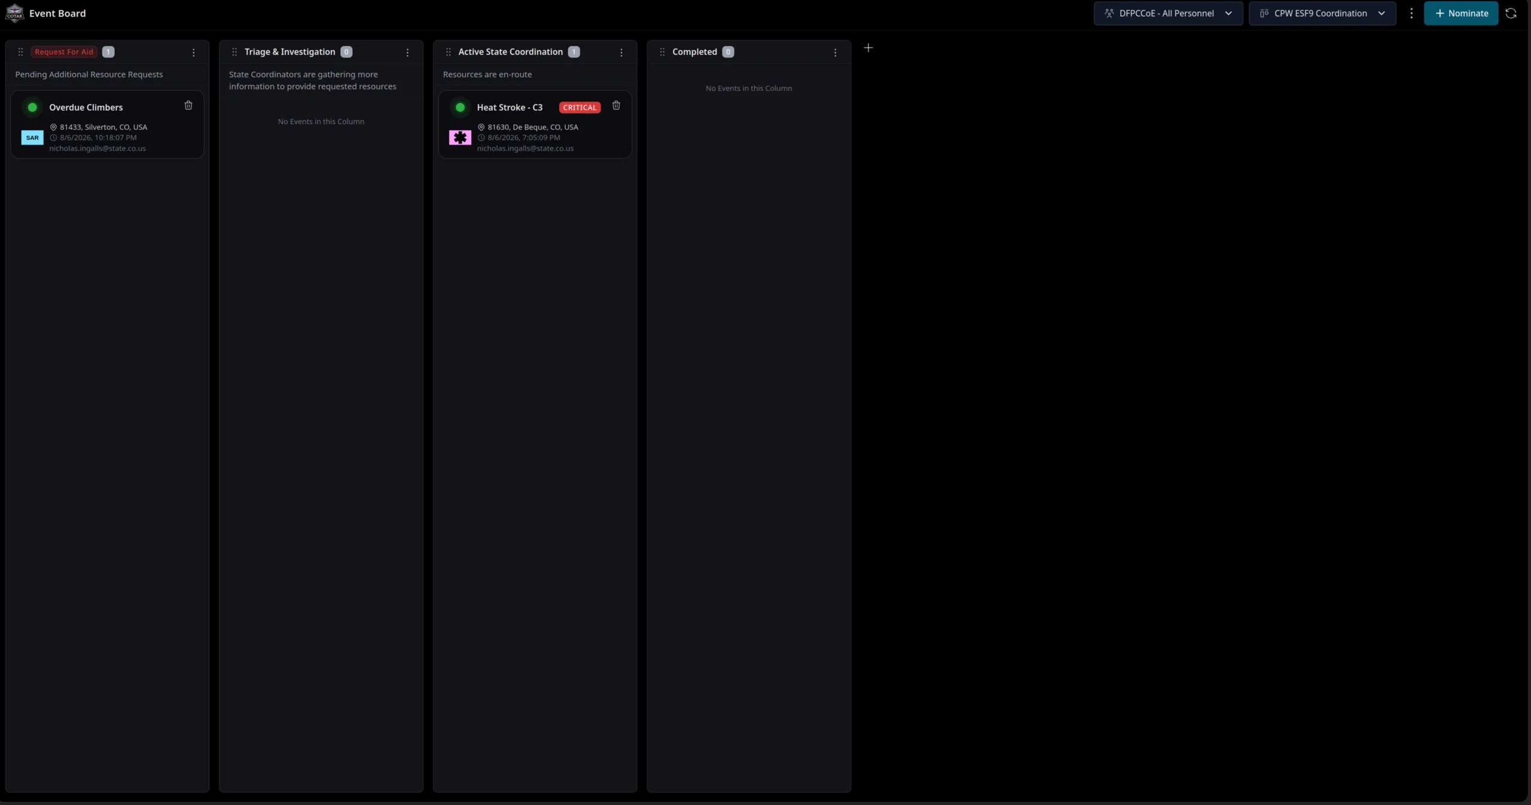Click the COTAK logo icon
Viewport: 1531px width, 805px height.
14,13
